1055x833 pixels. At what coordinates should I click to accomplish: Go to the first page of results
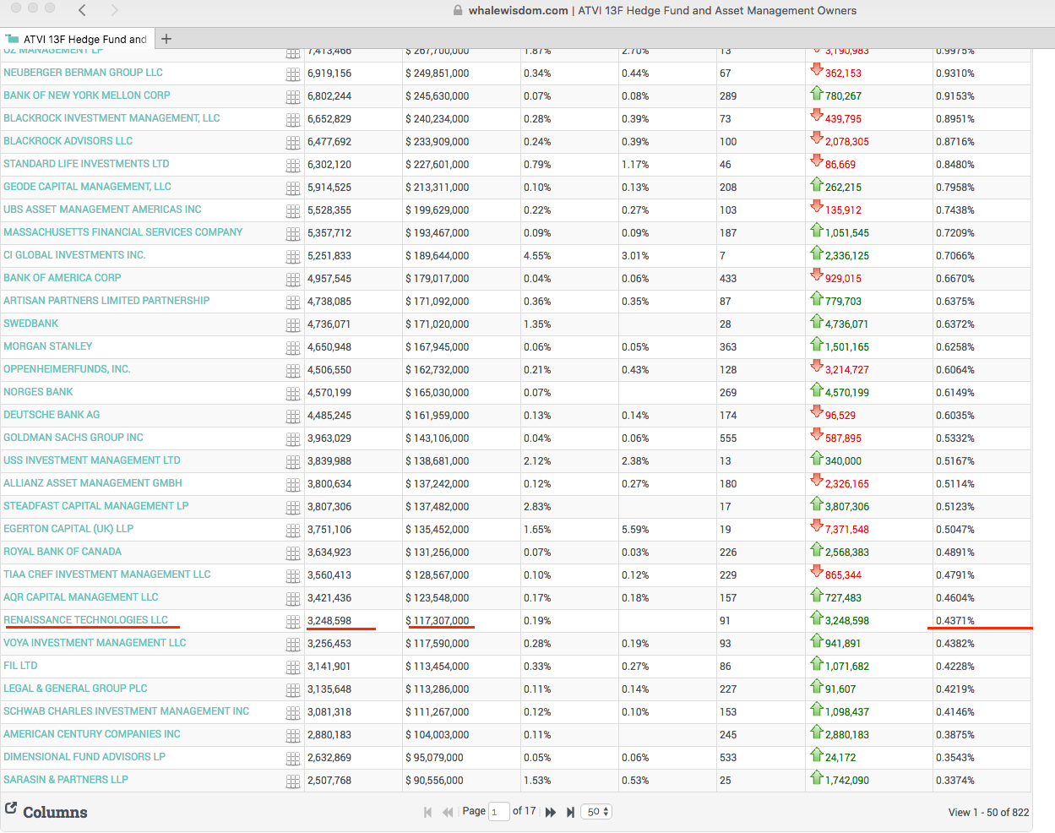pyautogui.click(x=427, y=812)
